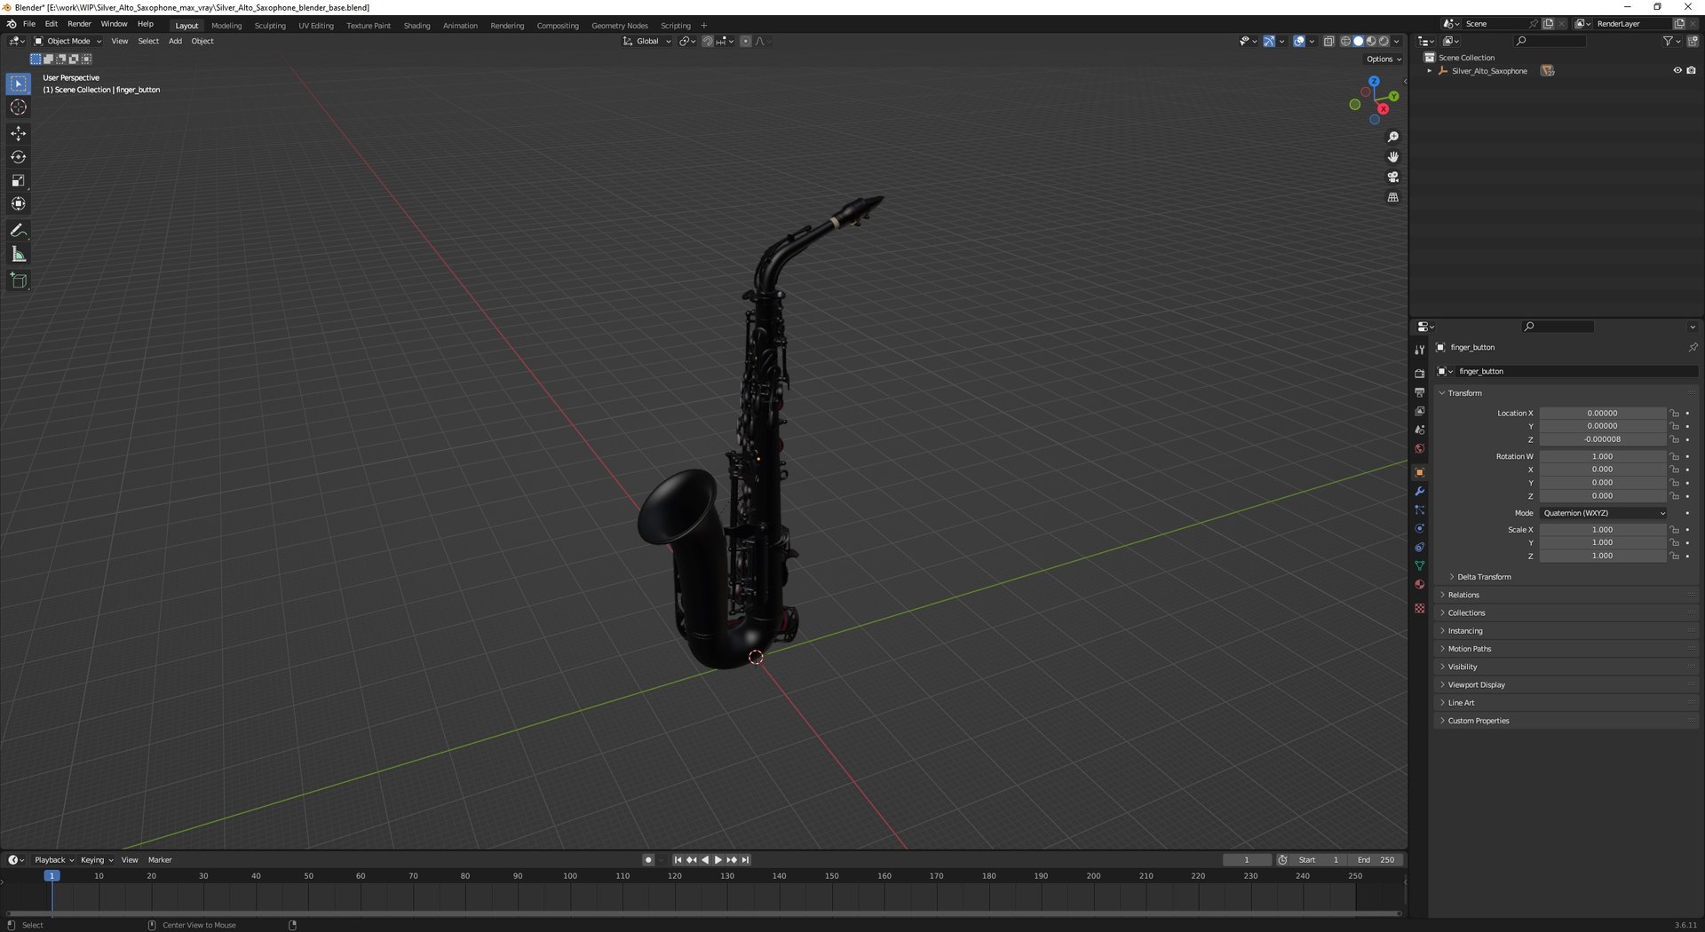The width and height of the screenshot is (1705, 932).
Task: Open the Modifiers wrench properties tab
Action: (x=1419, y=491)
